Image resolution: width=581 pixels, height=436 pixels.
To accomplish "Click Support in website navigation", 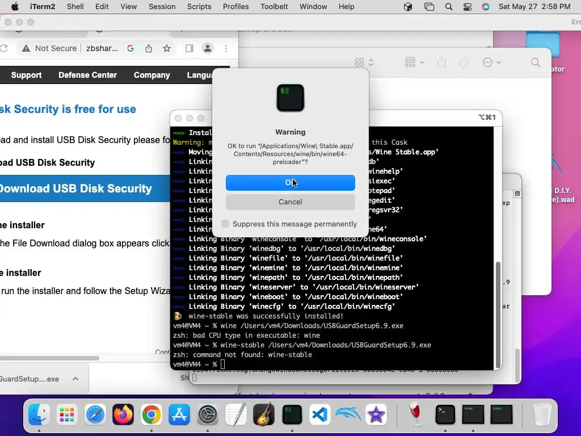I will (26, 75).
